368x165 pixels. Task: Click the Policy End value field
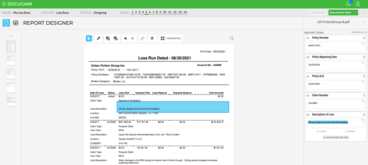click(x=336, y=85)
